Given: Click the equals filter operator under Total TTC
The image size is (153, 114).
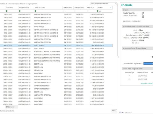Looking at the screenshot, I should 87,11.
